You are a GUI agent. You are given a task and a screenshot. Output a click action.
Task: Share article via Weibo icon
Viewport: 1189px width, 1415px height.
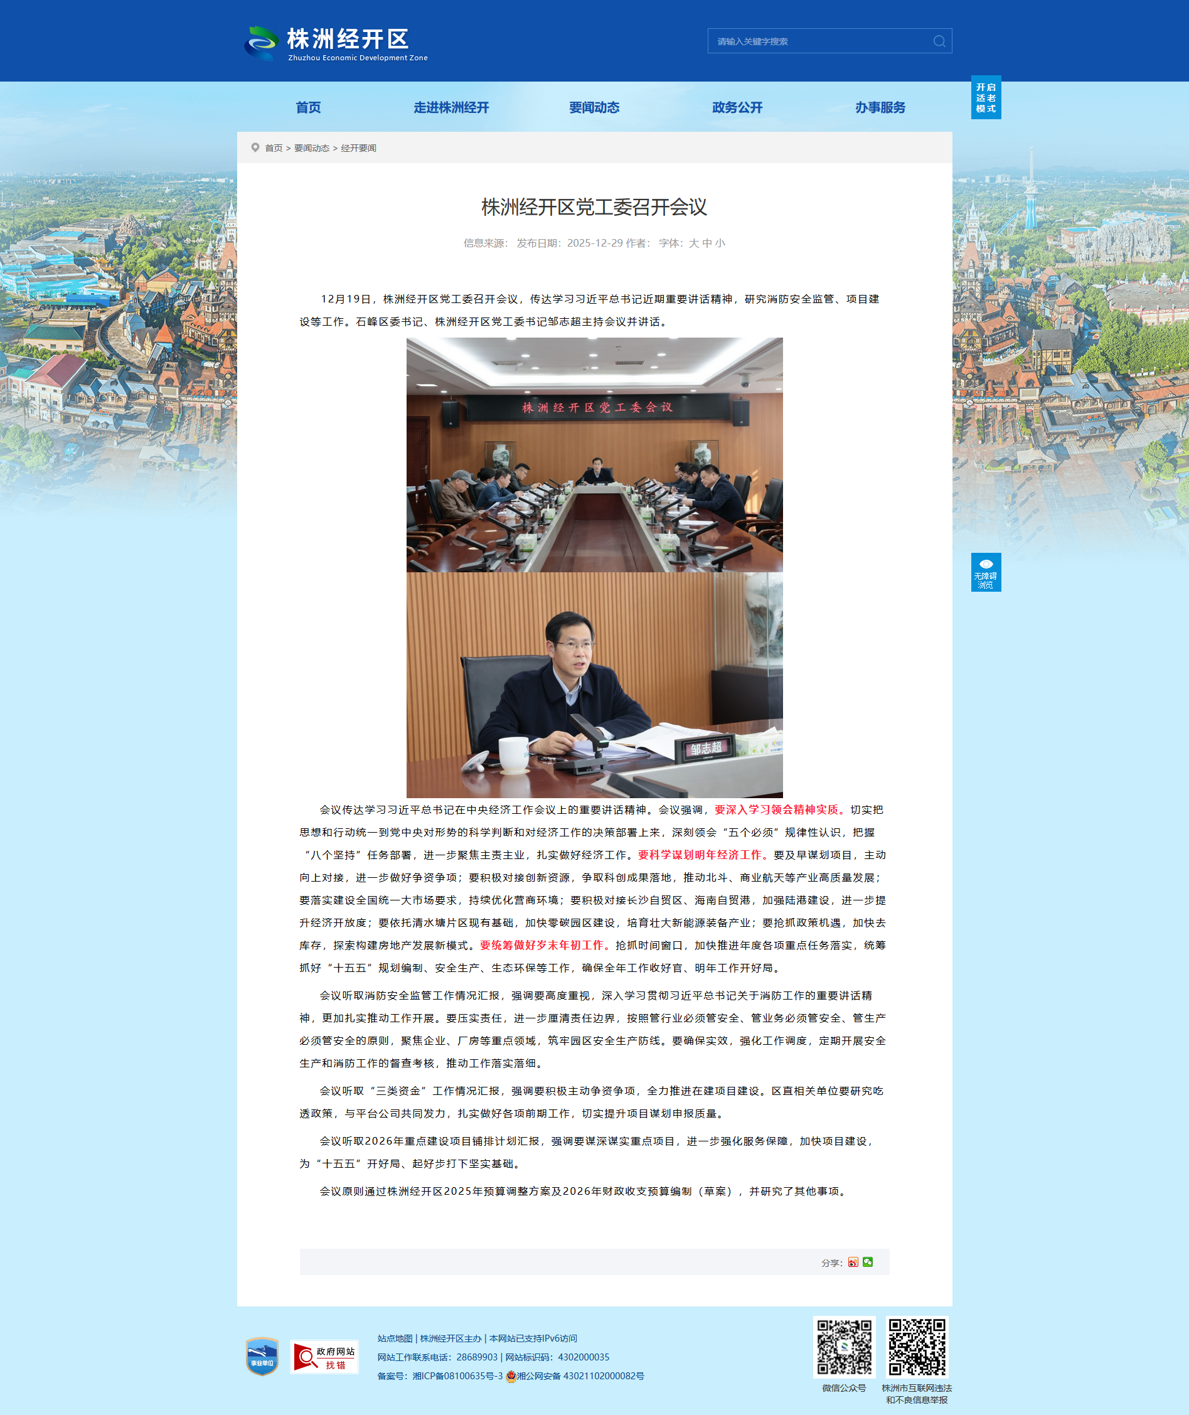[853, 1262]
